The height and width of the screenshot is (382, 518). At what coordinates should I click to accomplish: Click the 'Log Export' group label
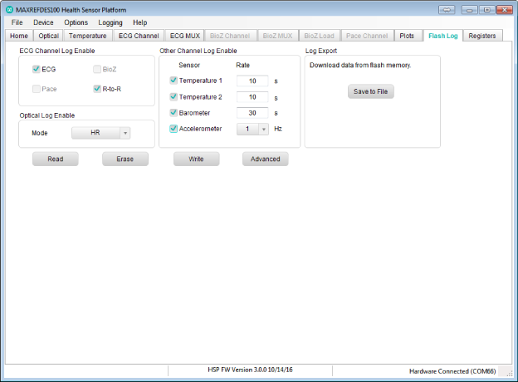coord(321,51)
